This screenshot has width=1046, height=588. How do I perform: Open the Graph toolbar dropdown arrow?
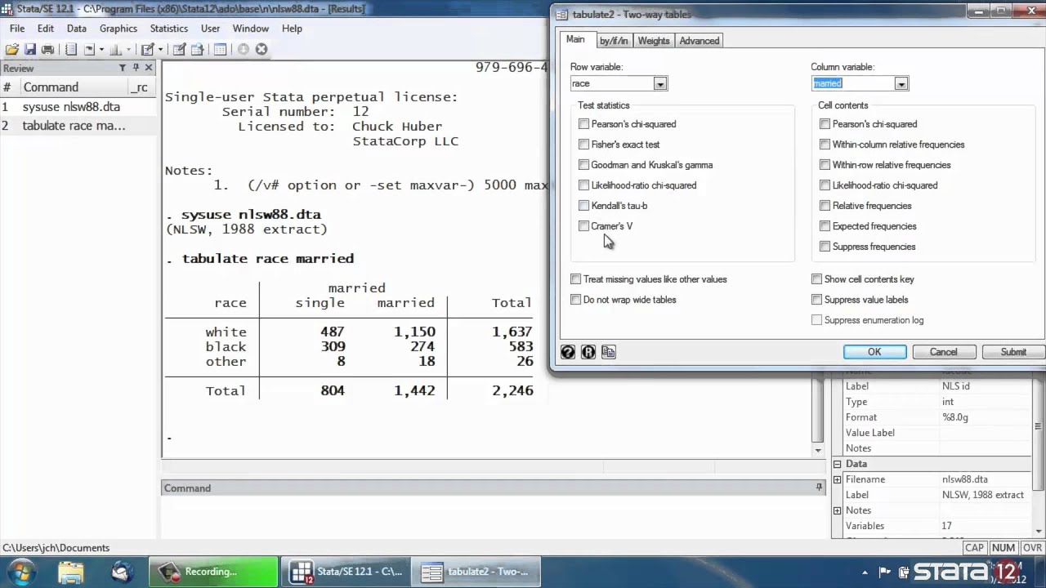pyautogui.click(x=128, y=50)
